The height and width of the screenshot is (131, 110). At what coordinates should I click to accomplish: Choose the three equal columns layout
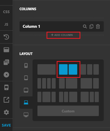(x=90, y=69)
